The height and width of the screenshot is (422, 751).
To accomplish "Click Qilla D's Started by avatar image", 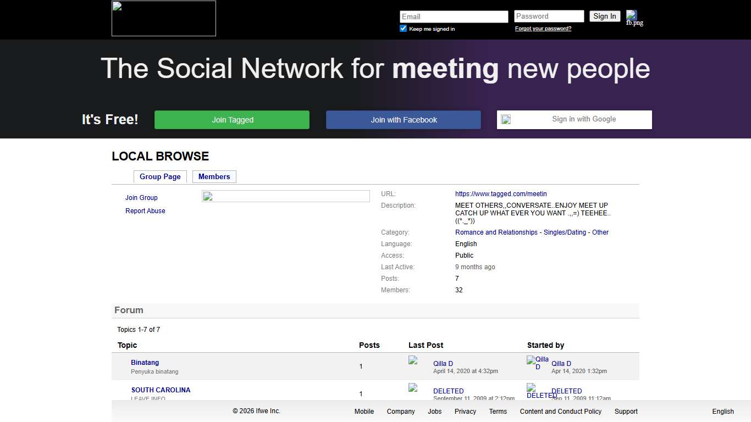I will [538, 363].
